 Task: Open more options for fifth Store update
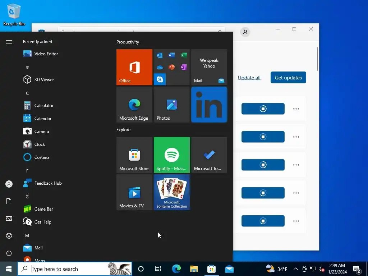[296, 221]
